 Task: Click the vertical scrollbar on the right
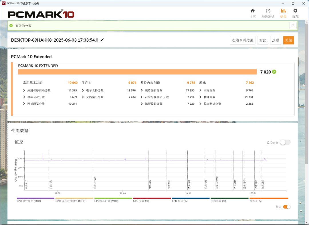(x=307, y=94)
